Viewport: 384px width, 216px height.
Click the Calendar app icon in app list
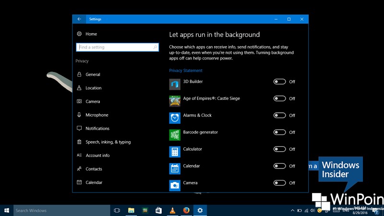pos(175,169)
